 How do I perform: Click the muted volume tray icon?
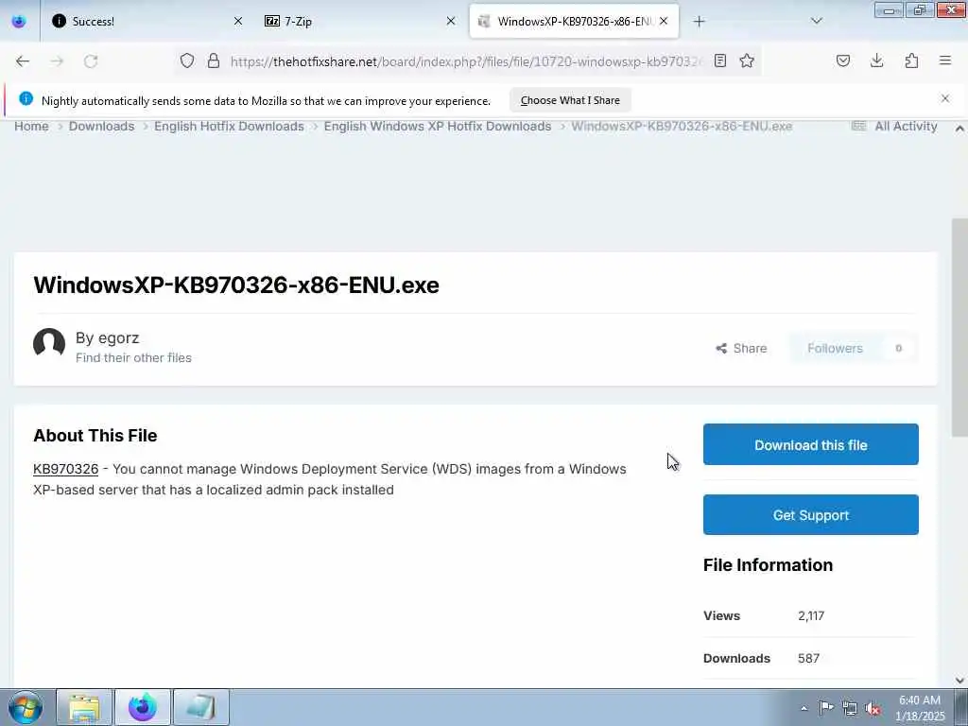pos(873,708)
